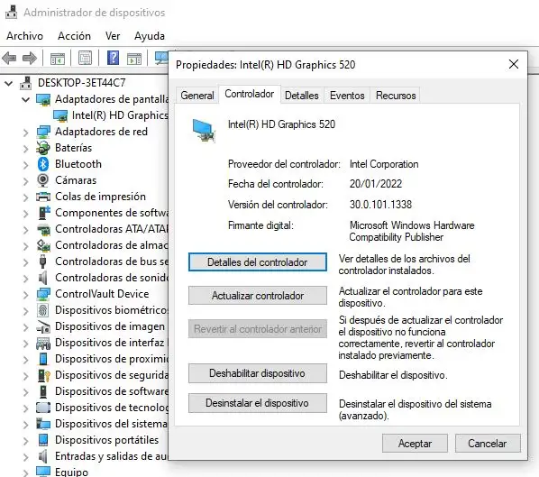The width and height of the screenshot is (539, 477).
Task: Click the display adapter icon in Properties dialog
Action: pos(204,131)
